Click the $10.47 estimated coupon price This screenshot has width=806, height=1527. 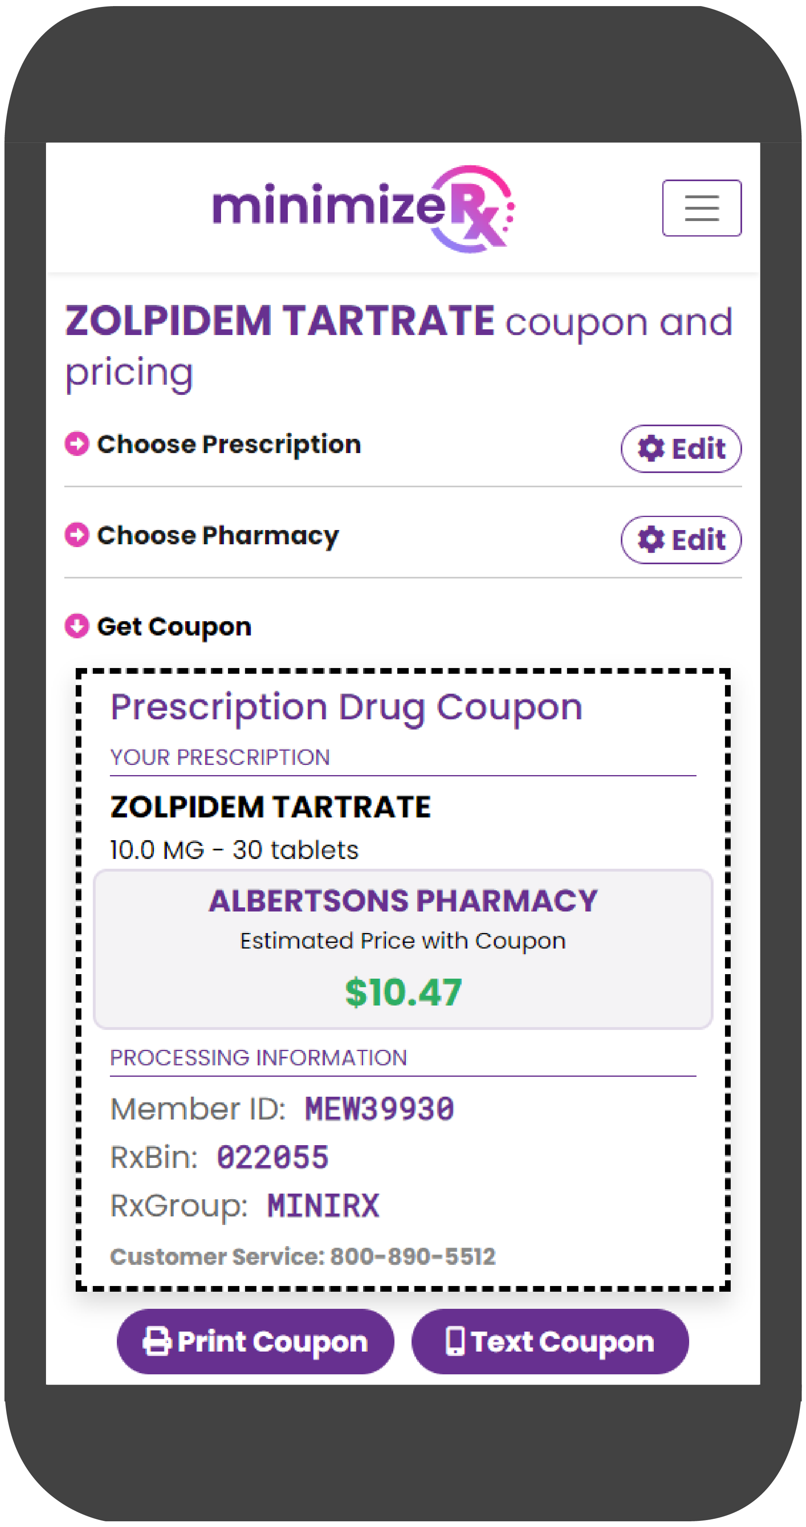click(x=403, y=992)
